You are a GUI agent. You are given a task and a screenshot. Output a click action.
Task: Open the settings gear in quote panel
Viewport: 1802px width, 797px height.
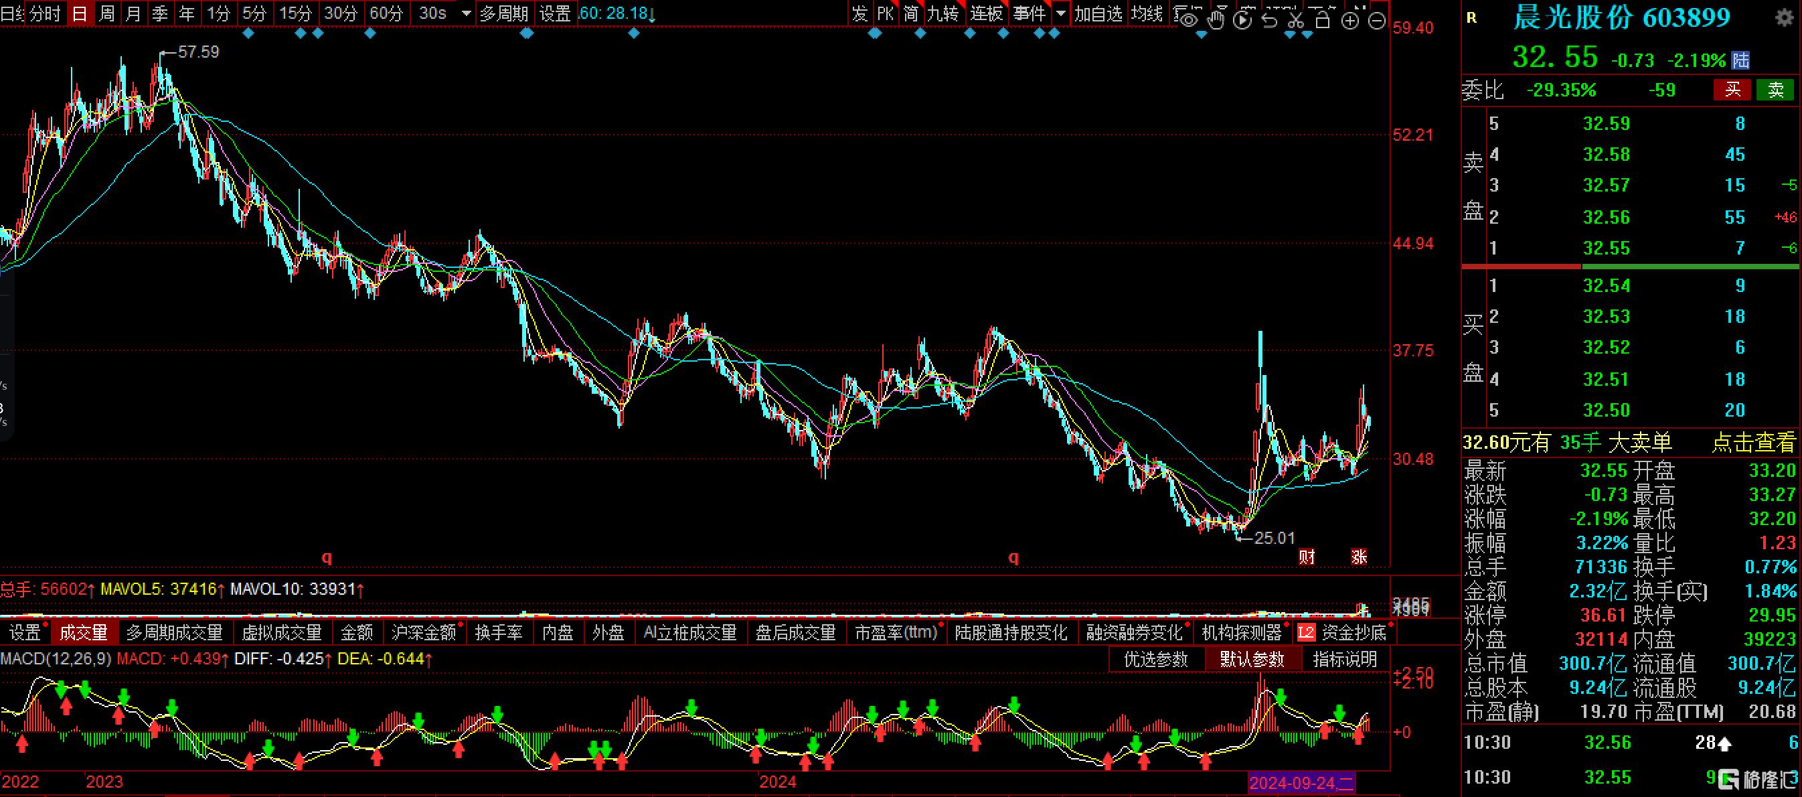coord(1784,17)
